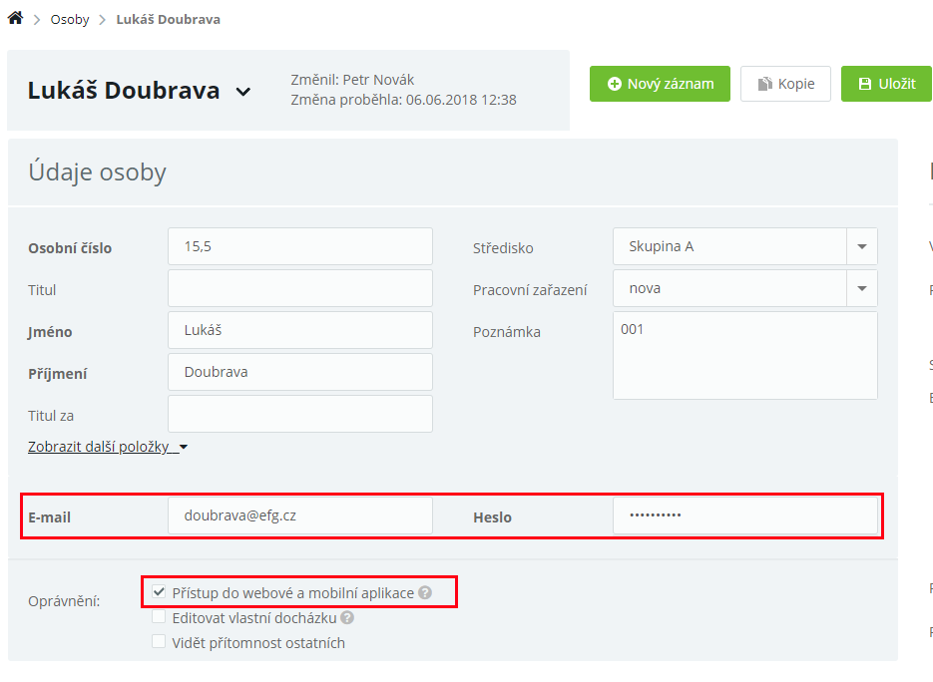The height and width of the screenshot is (682, 933).
Task: Focus the Heslo password field
Action: pos(744,515)
